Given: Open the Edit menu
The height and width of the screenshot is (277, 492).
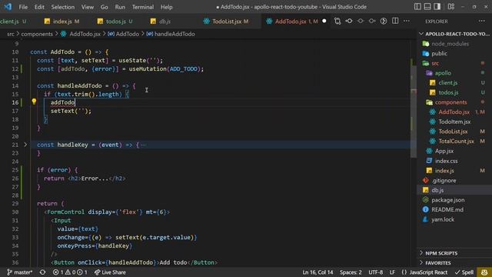Looking at the screenshot, I should click(39, 7).
